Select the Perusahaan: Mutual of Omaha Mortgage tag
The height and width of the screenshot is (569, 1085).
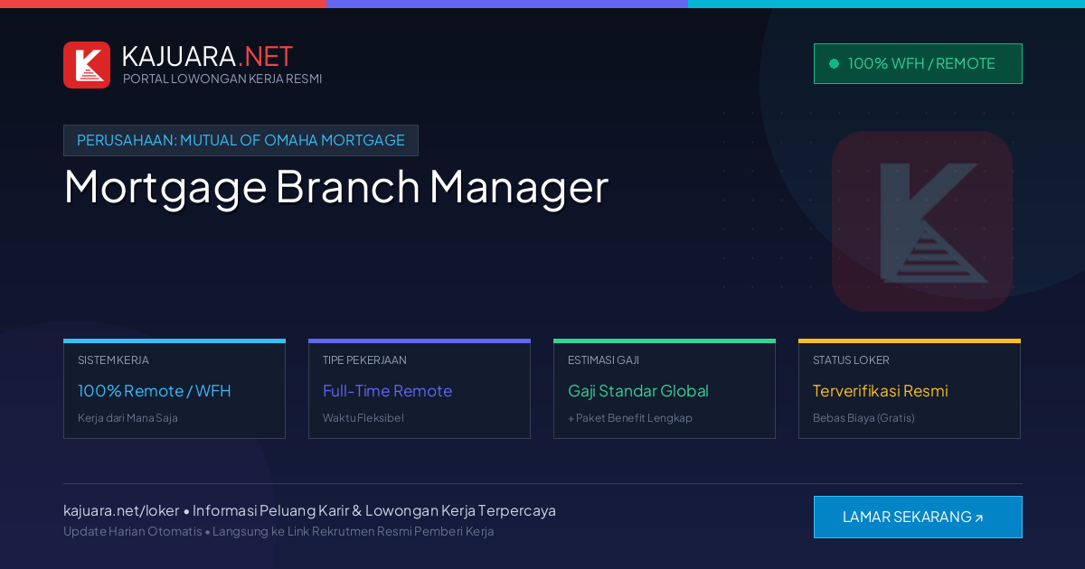241,140
